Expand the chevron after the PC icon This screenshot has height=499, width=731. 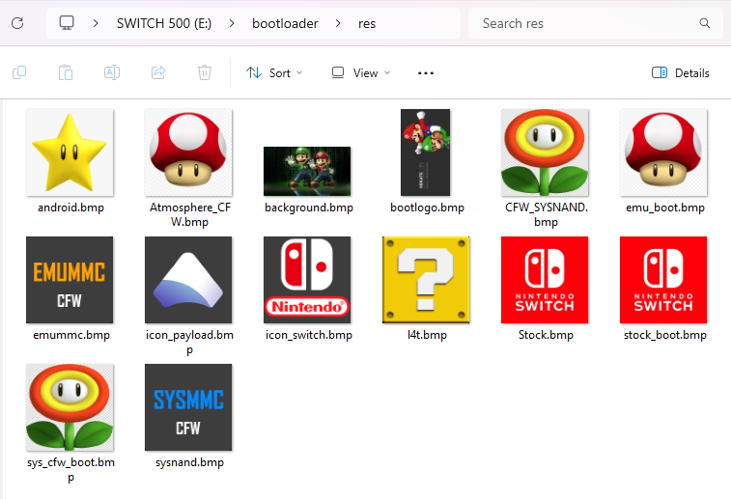coord(96,23)
